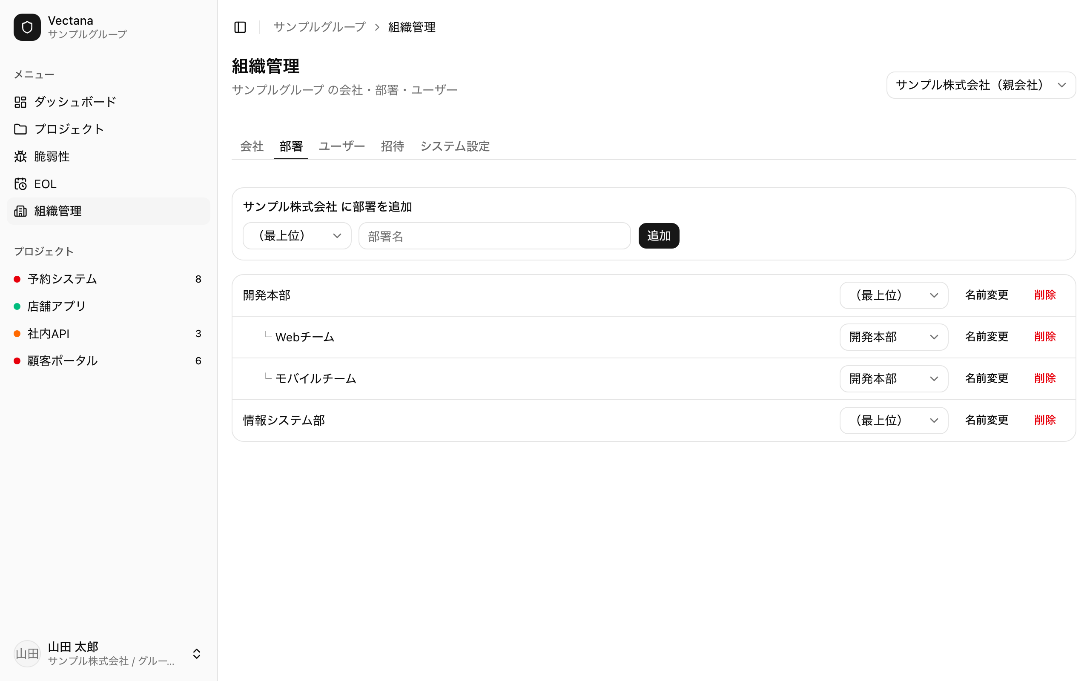Screen dimensions: 1090x681
Task: Toggle the sidebar panel icon
Action: [240, 27]
